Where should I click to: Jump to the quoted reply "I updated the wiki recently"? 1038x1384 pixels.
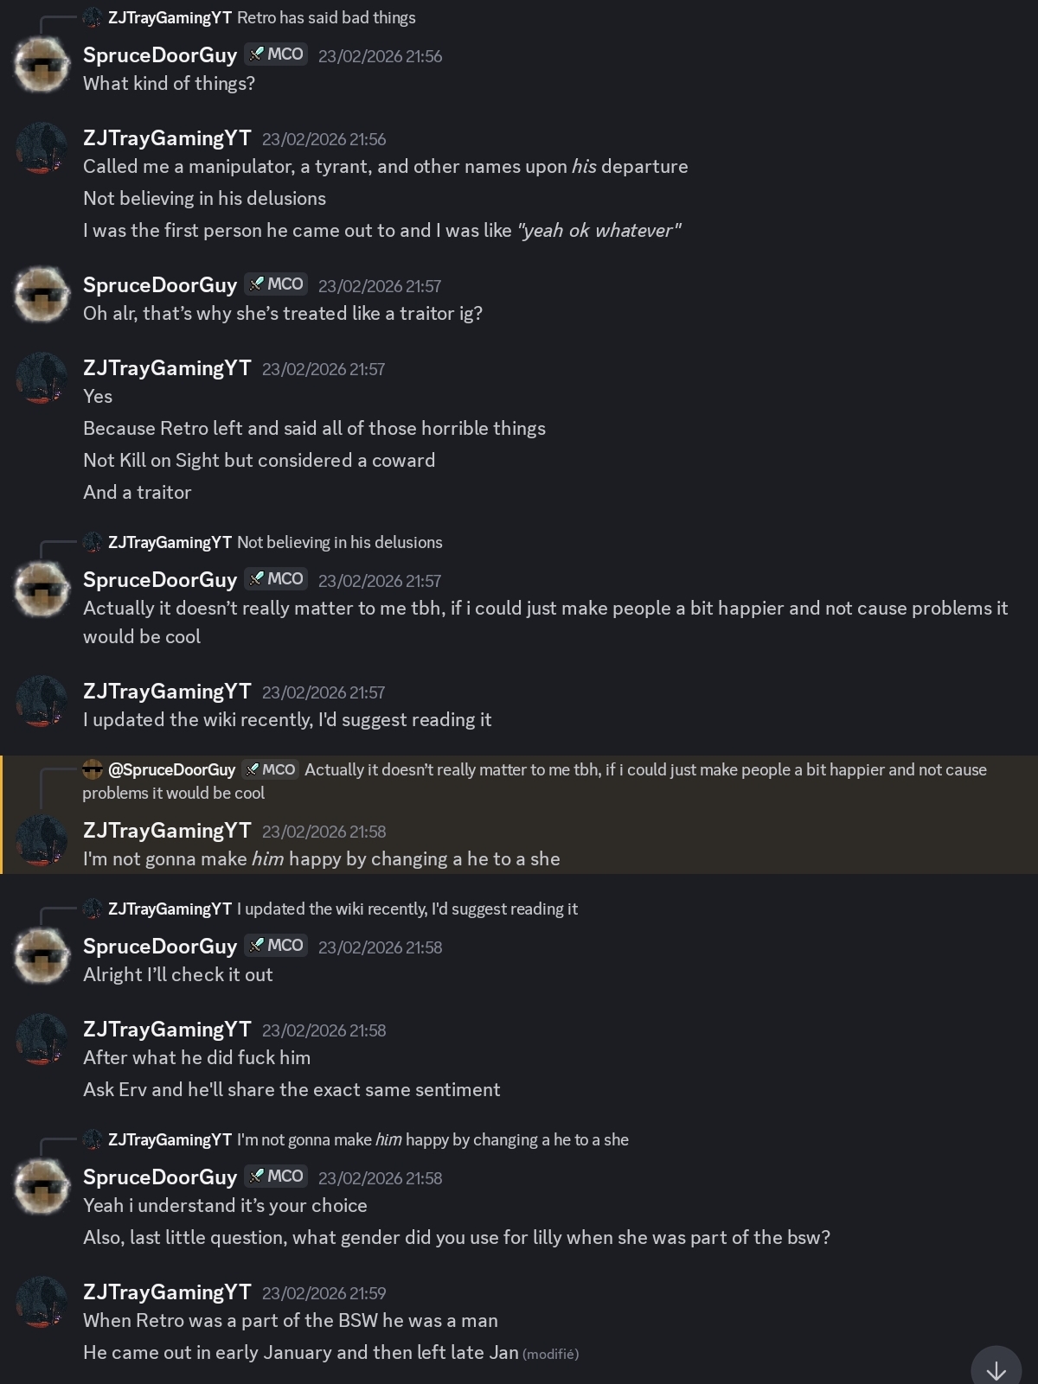tap(407, 909)
